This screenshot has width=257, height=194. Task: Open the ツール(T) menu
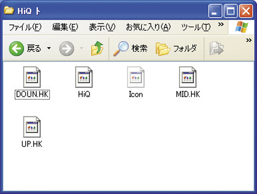[196, 27]
